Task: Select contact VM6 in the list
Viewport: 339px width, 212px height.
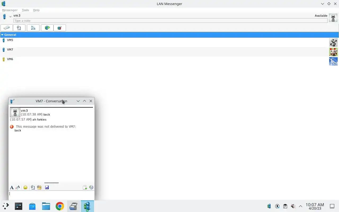Action: click(x=169, y=61)
